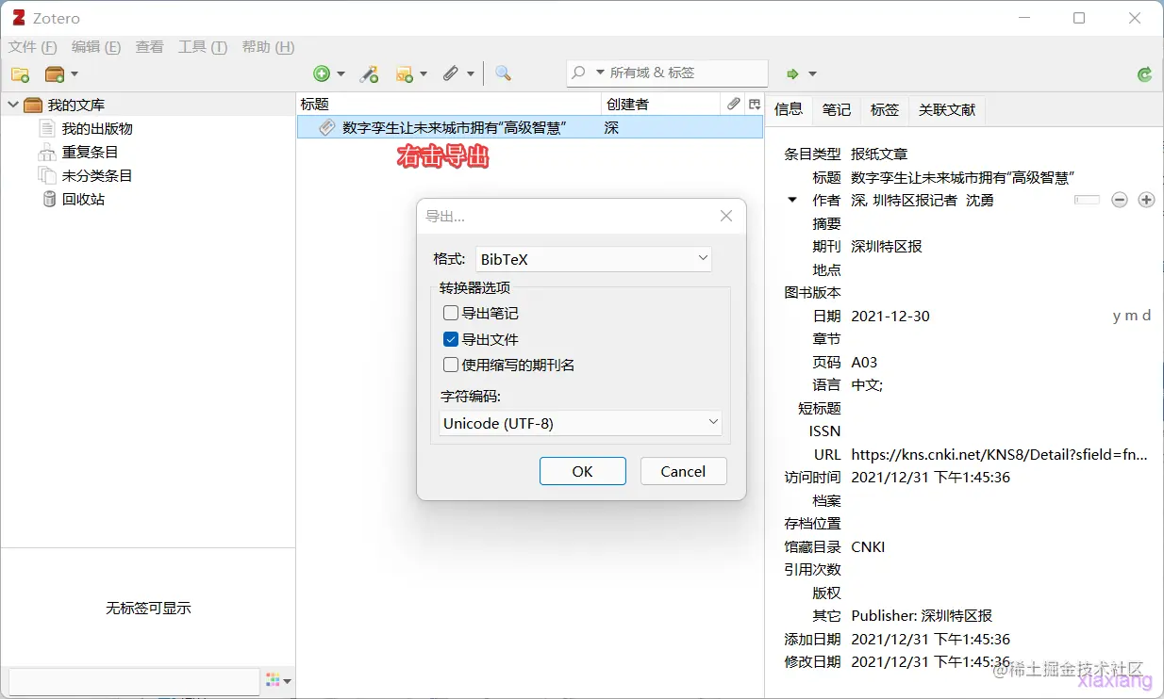
Task: Toggle the creator name field mode switch
Action: 1088,200
